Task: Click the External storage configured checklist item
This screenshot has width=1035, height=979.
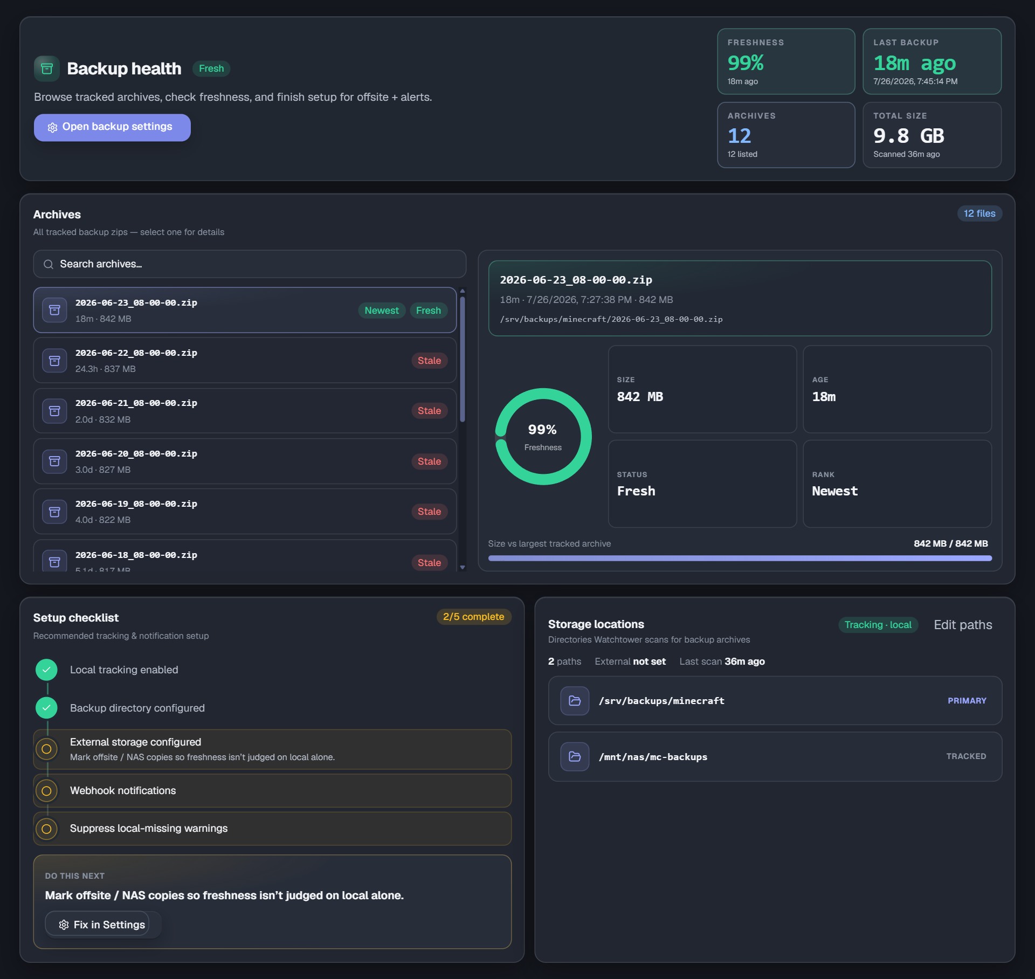Action: tap(272, 749)
